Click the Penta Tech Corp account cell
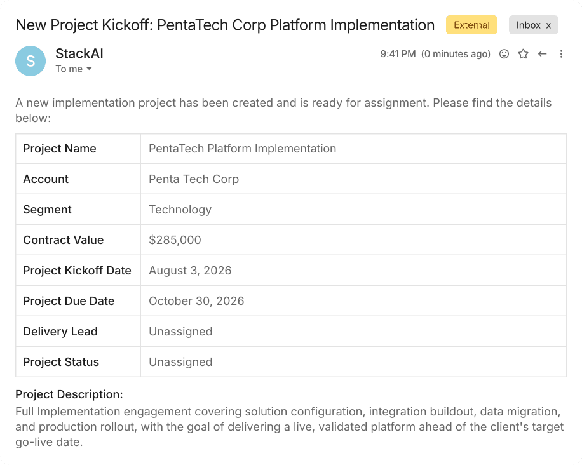This screenshot has width=582, height=465. click(353, 179)
